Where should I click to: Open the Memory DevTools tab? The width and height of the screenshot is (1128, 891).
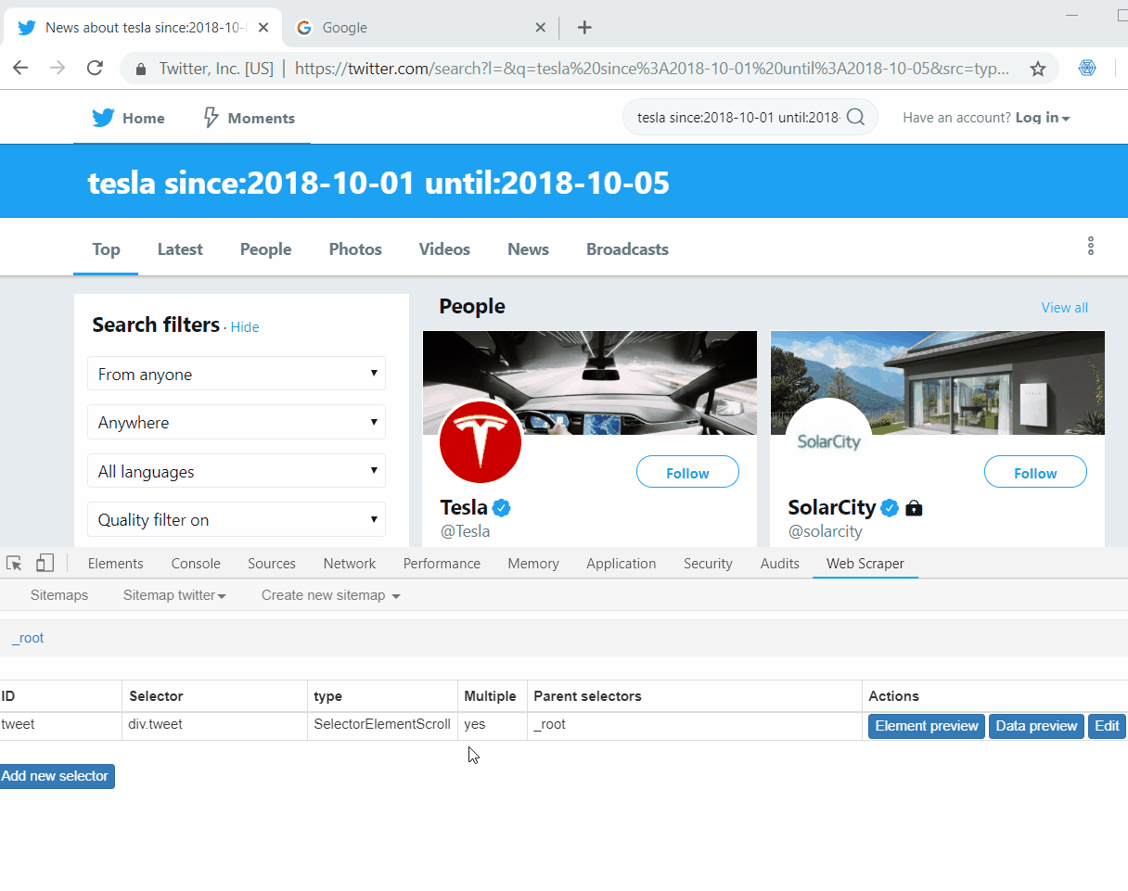pos(533,564)
